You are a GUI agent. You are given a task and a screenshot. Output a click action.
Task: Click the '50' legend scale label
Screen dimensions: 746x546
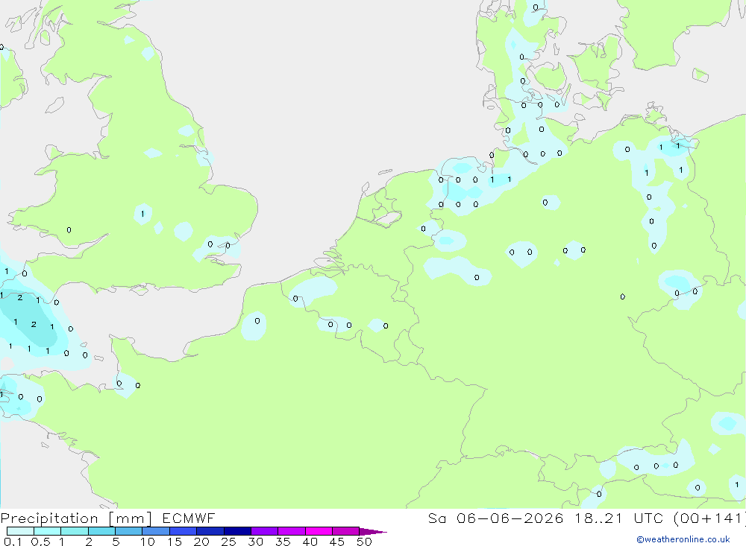click(x=365, y=542)
